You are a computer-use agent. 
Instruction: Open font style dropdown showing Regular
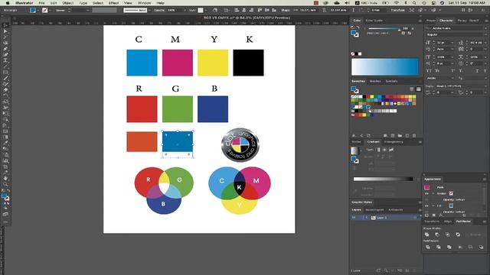point(485,34)
